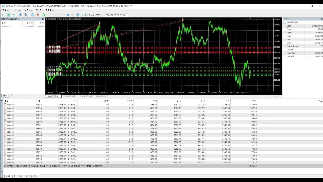Open the 차트 (C) menu
Viewport: 323px width, 182px height.
tap(28, 10)
